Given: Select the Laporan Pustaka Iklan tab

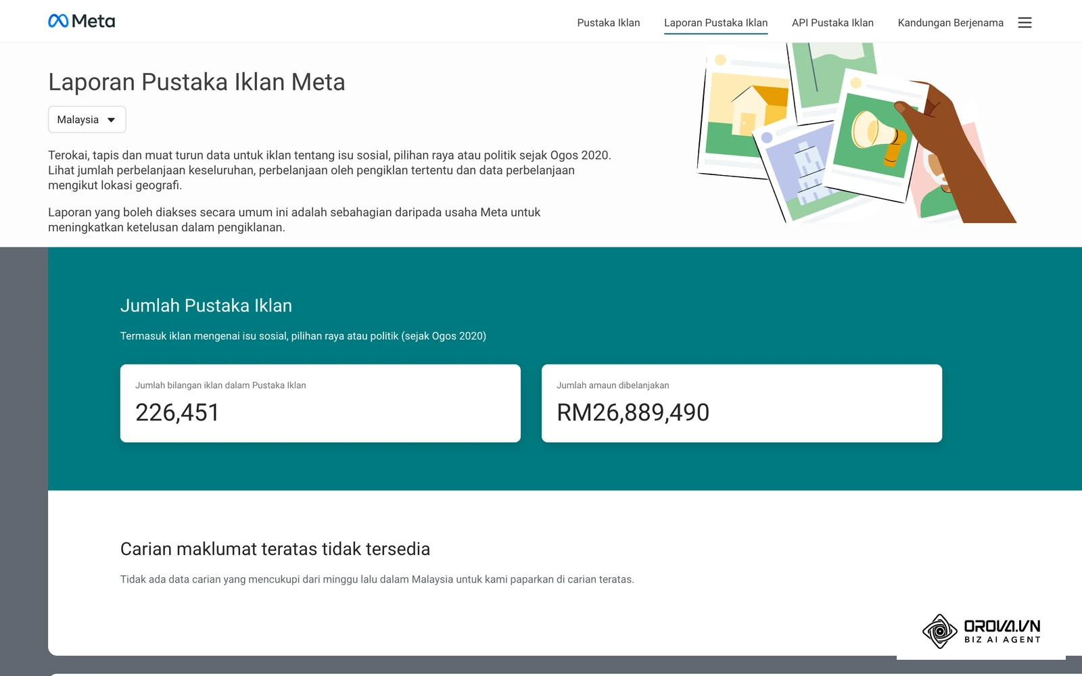Looking at the screenshot, I should coord(715,22).
